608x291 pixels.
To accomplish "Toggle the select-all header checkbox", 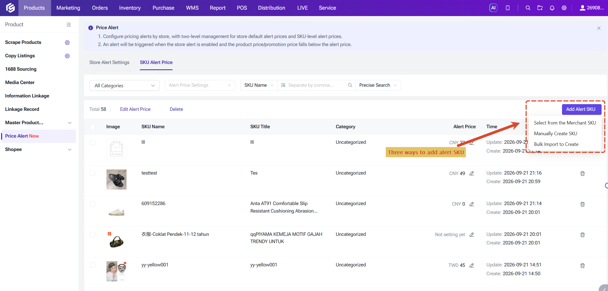I will [x=93, y=127].
